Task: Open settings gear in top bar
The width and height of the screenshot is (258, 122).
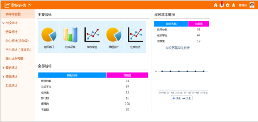Action: pos(227,5)
